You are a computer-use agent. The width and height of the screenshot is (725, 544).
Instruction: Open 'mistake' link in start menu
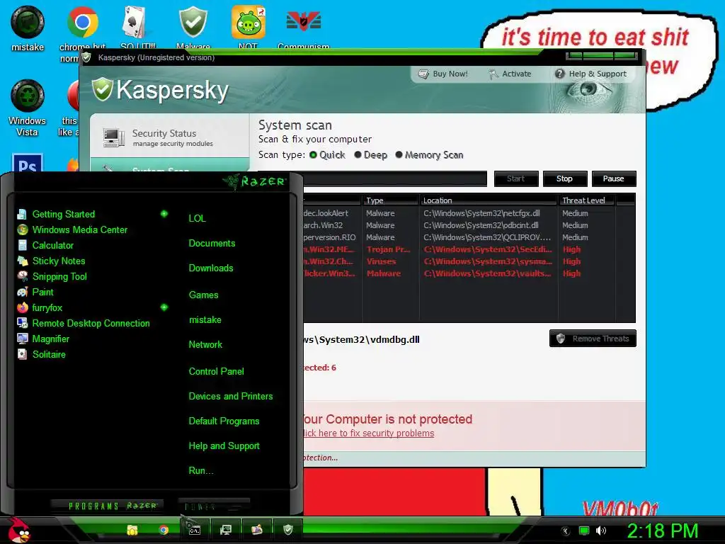[x=205, y=319]
